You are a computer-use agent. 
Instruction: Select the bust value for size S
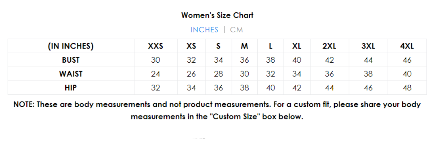pyautogui.click(x=218, y=60)
